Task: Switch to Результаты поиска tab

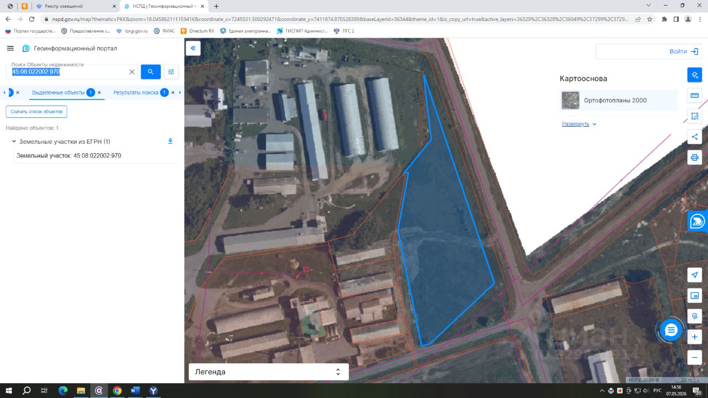Action: [x=136, y=92]
